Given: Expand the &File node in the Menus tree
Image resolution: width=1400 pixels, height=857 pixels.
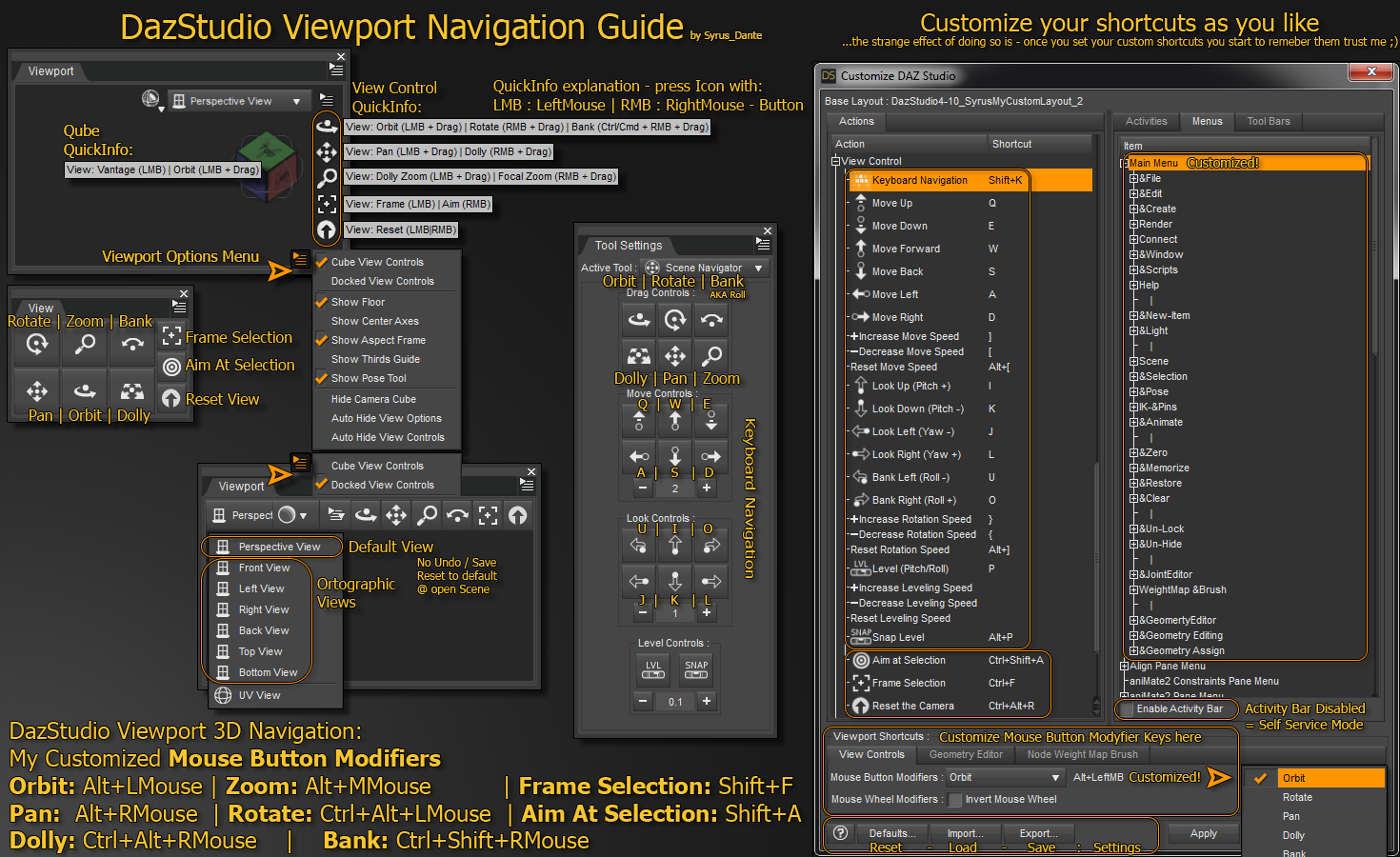Looking at the screenshot, I should tap(1134, 178).
